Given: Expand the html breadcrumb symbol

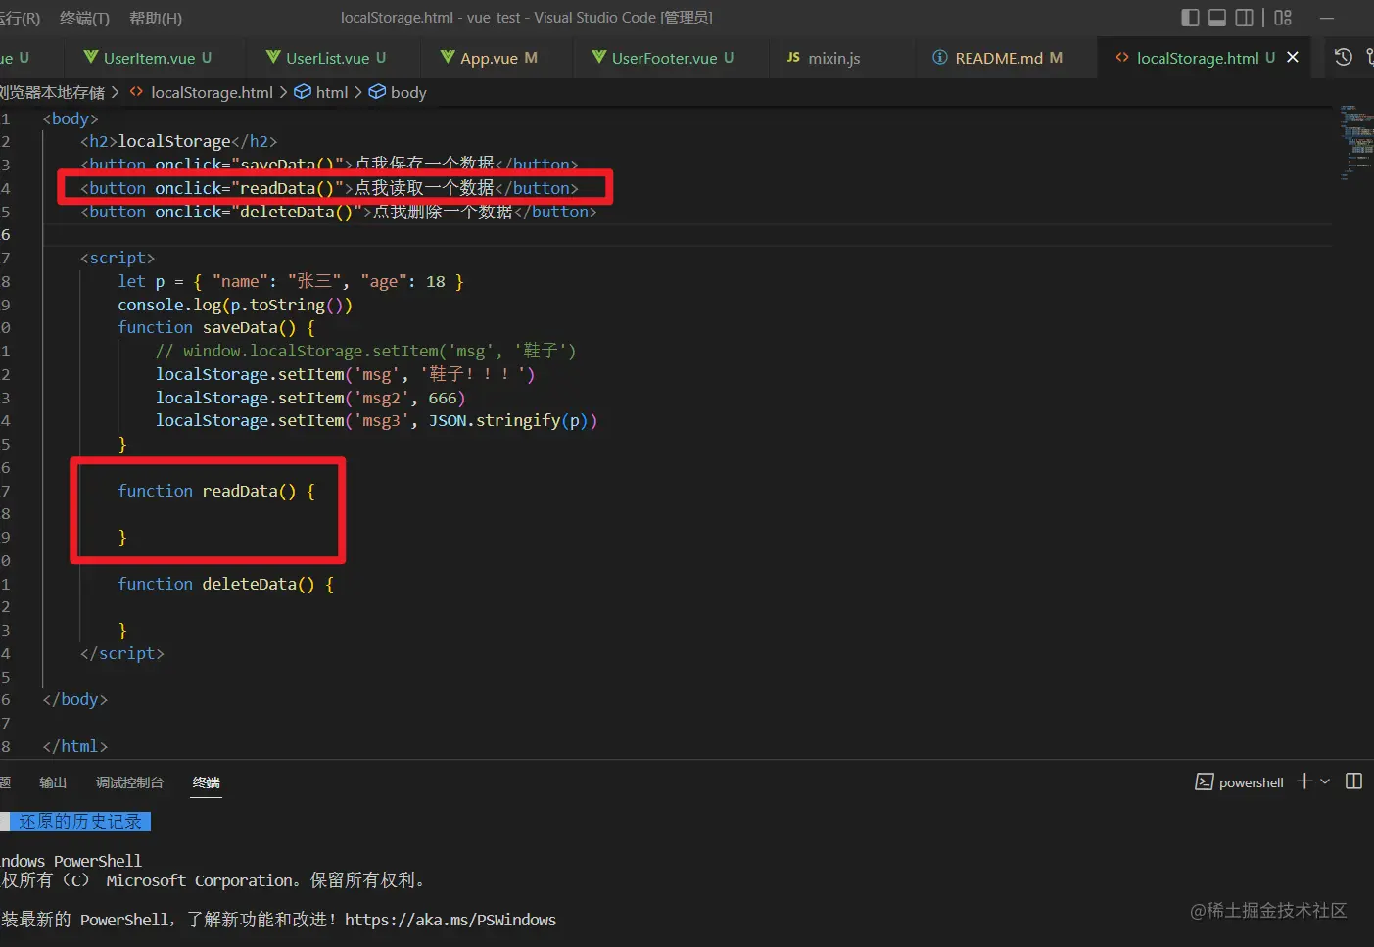Looking at the screenshot, I should coord(322,92).
